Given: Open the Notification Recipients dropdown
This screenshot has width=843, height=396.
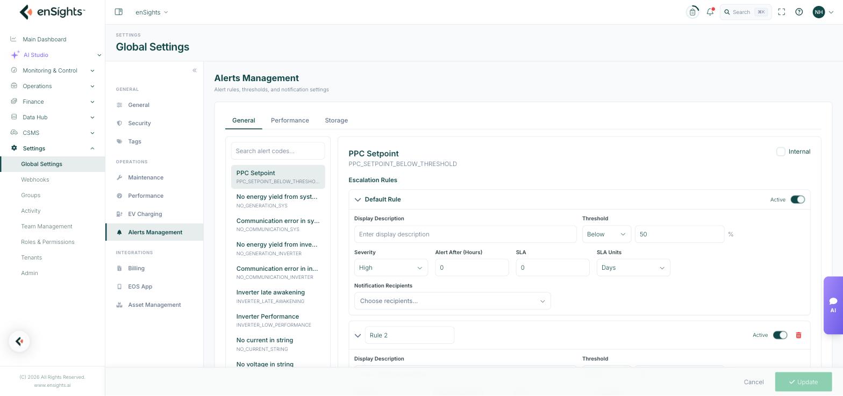Looking at the screenshot, I should point(452,301).
